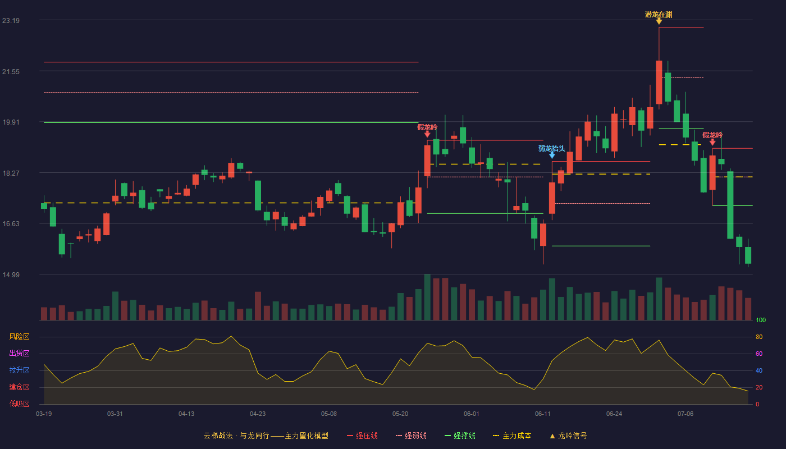Click the 潜龙在渊 signal arrow marker
Viewport: 786px width, 449px height.
click(x=659, y=21)
